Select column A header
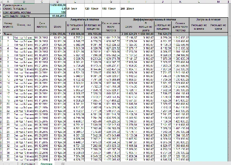The height and width of the screenshot is (165, 231). 8,2
